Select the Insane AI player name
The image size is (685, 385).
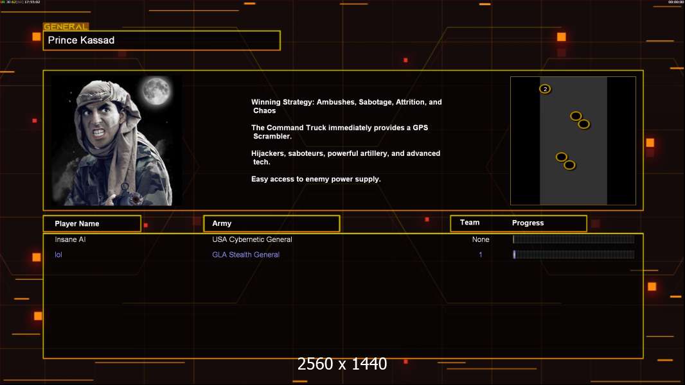[x=70, y=239]
